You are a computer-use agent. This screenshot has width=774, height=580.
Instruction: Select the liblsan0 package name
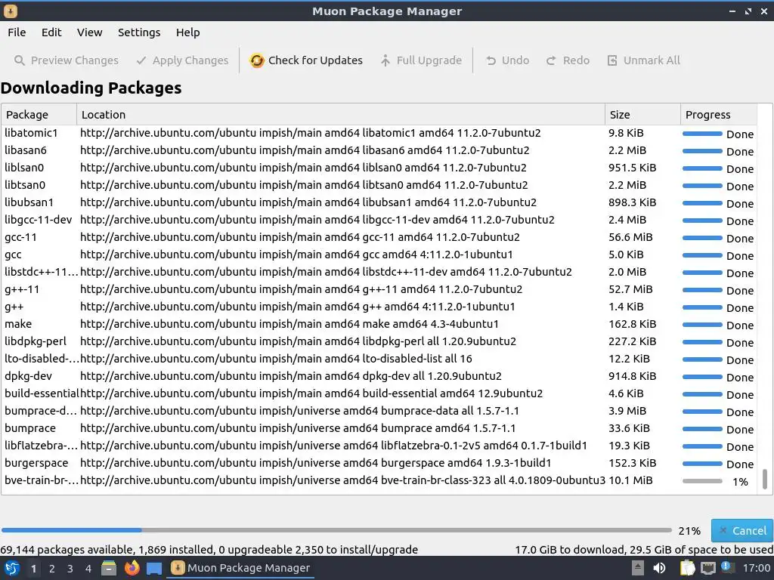(x=24, y=168)
